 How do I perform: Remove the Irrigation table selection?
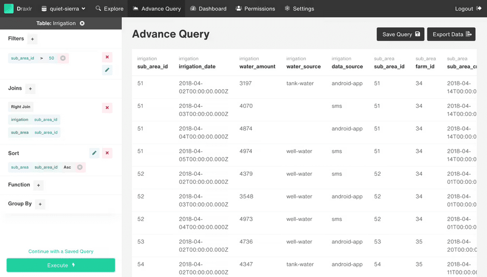click(x=82, y=23)
